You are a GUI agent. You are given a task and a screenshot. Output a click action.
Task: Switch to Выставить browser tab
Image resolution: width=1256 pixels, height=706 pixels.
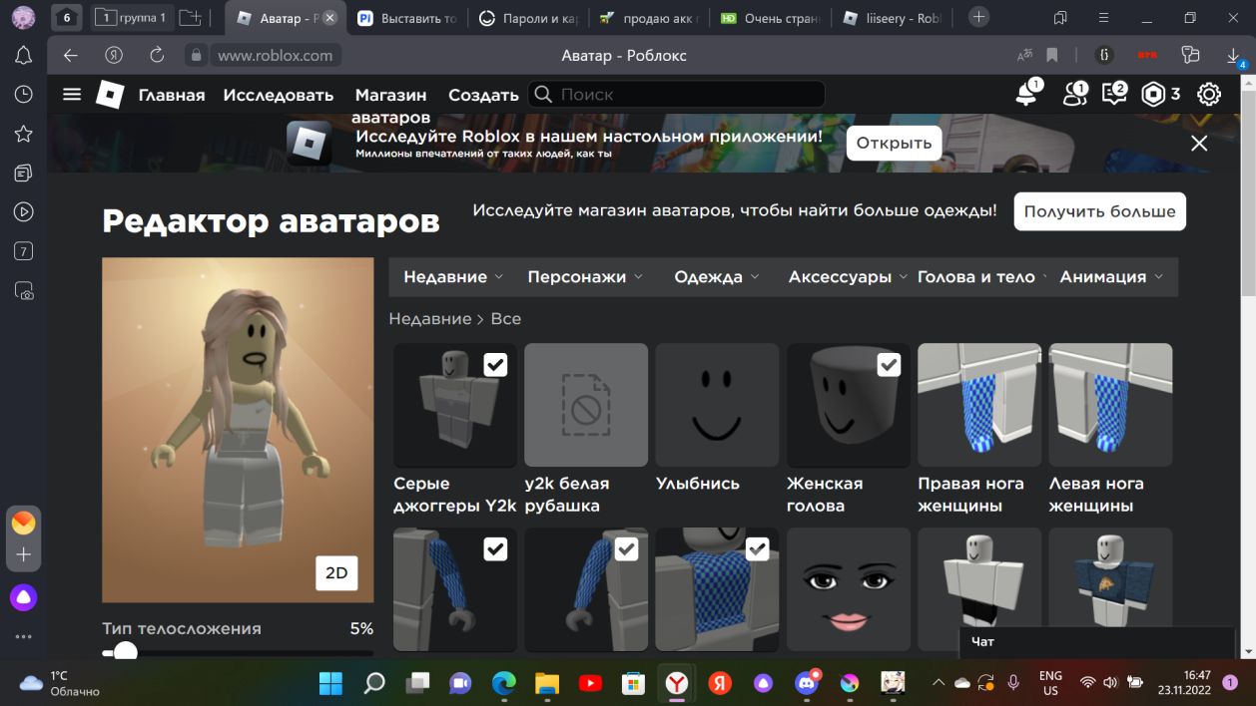click(407, 18)
